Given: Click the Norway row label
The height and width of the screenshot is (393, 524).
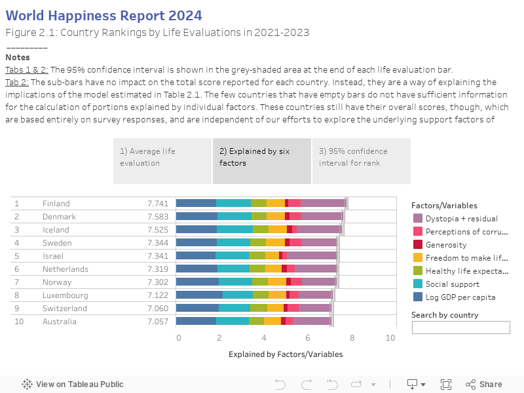Looking at the screenshot, I should [x=57, y=282].
